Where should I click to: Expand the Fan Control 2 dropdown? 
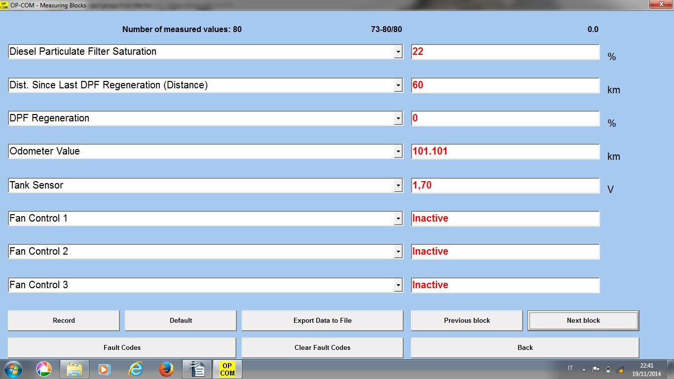tap(398, 252)
